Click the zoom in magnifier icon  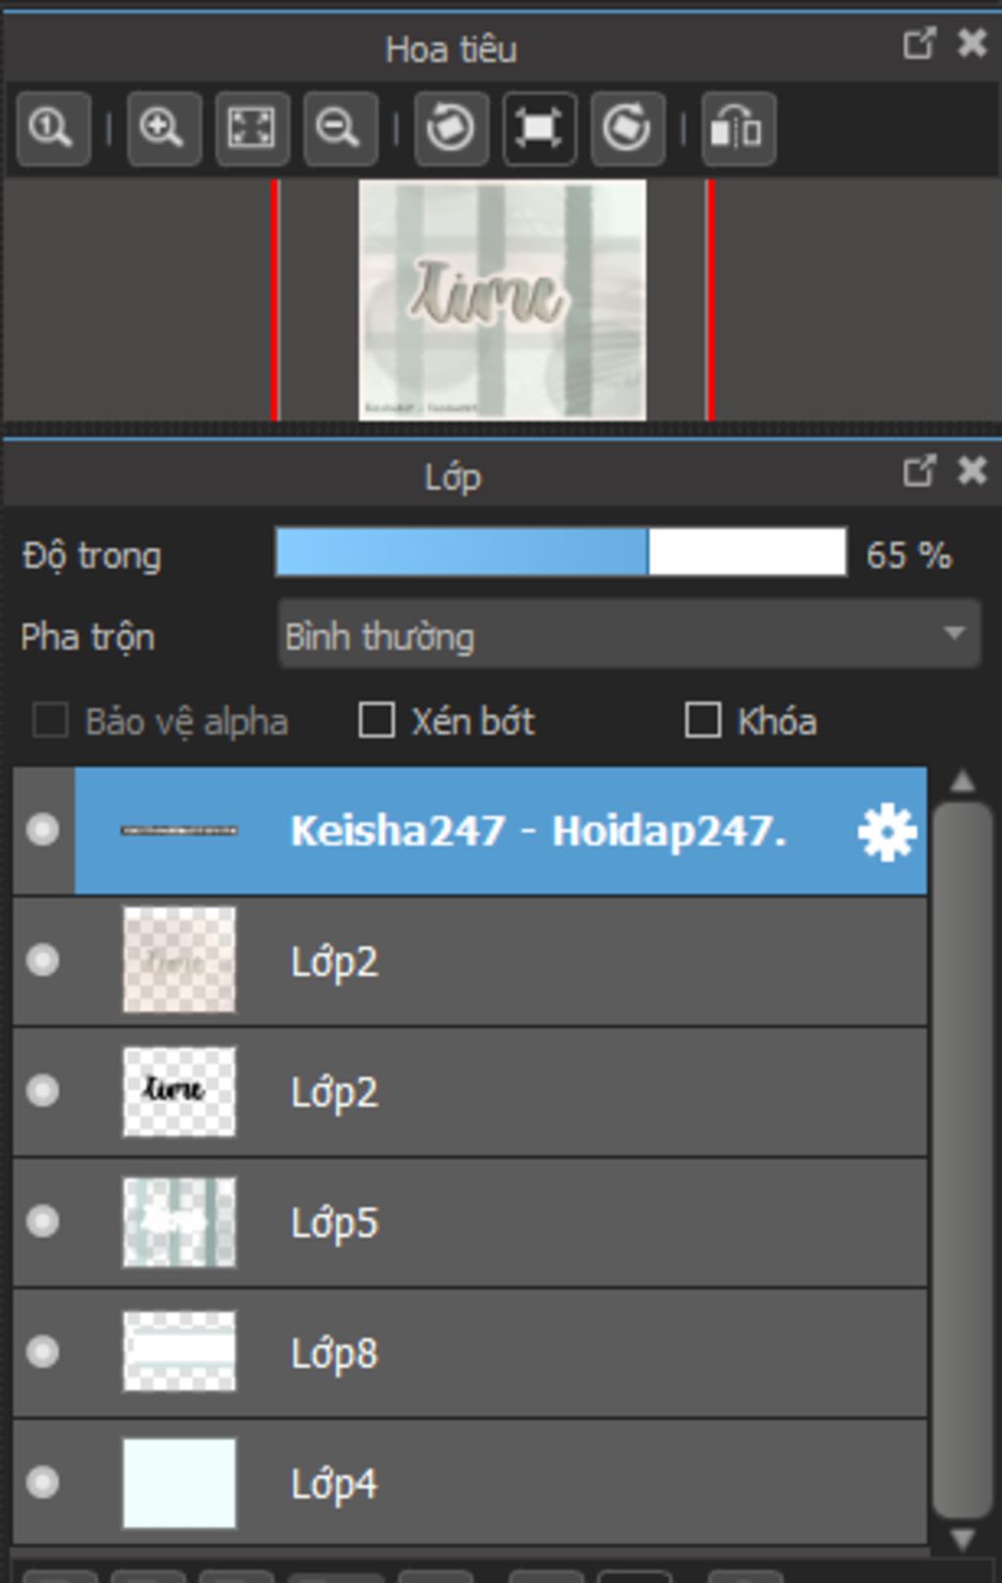click(162, 128)
